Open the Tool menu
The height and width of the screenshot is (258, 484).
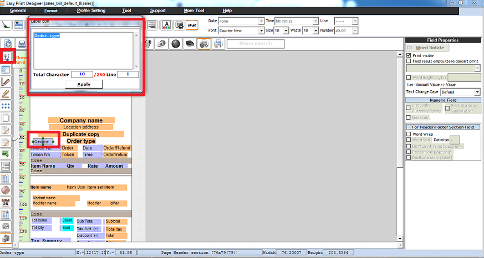coord(126,11)
